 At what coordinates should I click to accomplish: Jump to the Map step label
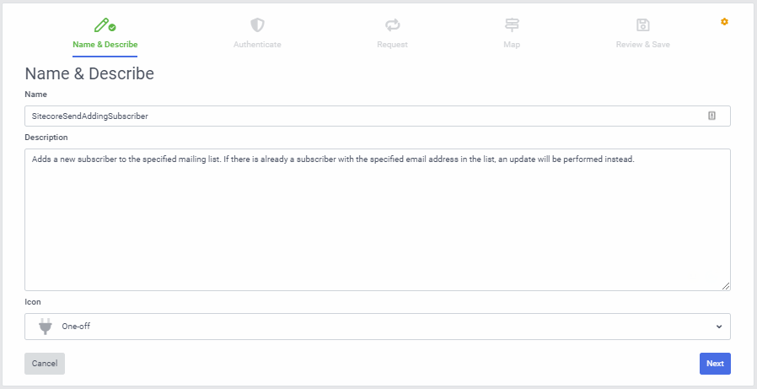point(512,44)
